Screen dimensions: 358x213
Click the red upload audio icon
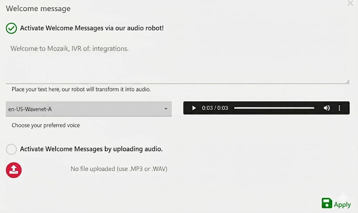(x=14, y=170)
